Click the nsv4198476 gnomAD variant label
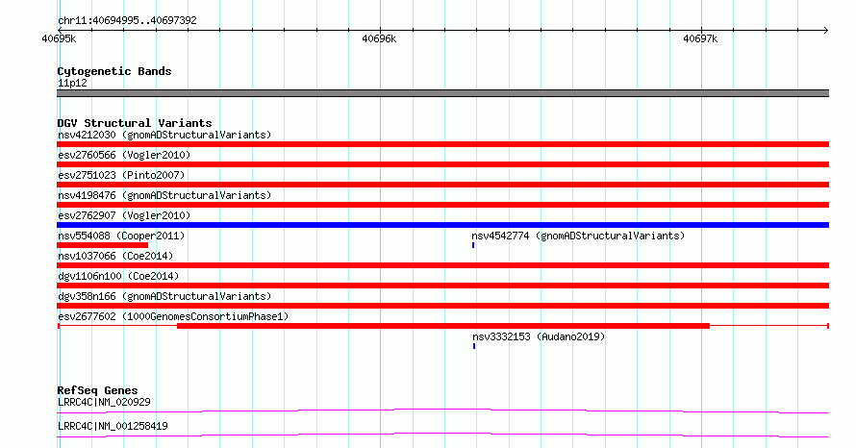This screenshot has width=856, height=448. 164,195
